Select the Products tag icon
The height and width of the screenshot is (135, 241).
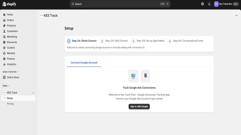pyautogui.click(x=4, y=26)
